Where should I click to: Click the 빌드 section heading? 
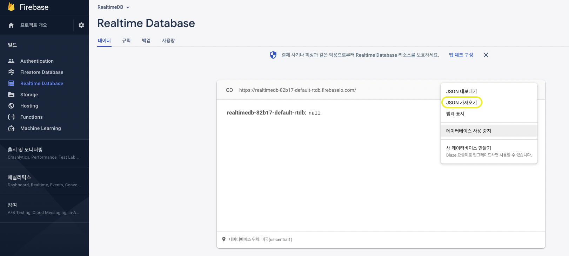pyautogui.click(x=12, y=45)
